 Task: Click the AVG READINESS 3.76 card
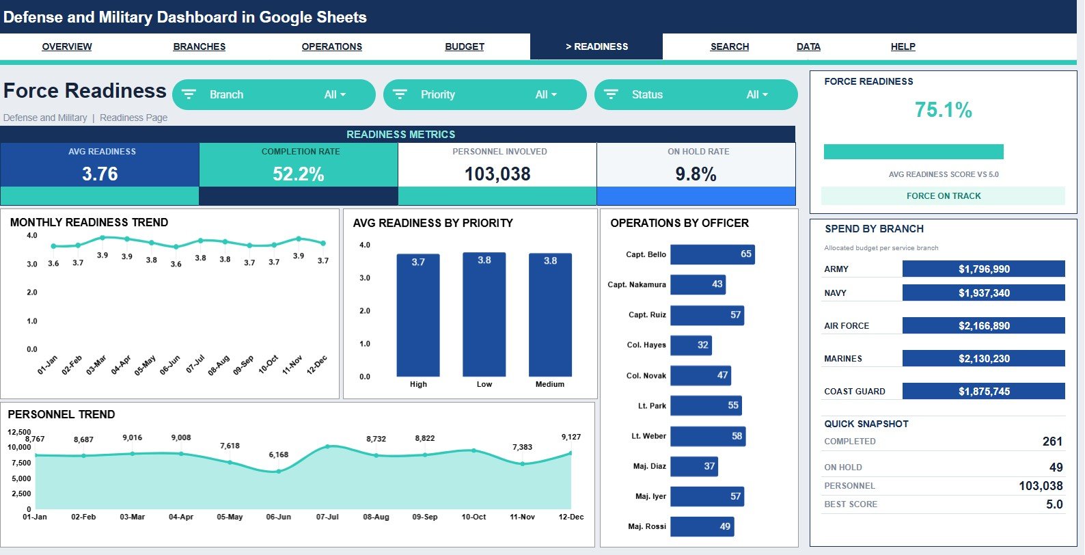pyautogui.click(x=100, y=174)
